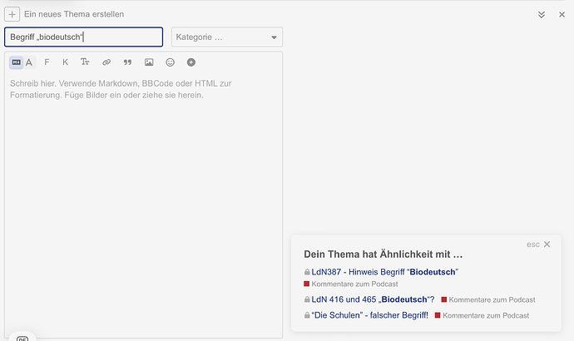Switch to the rich text (A) mode
The image size is (574, 341).
pos(29,62)
